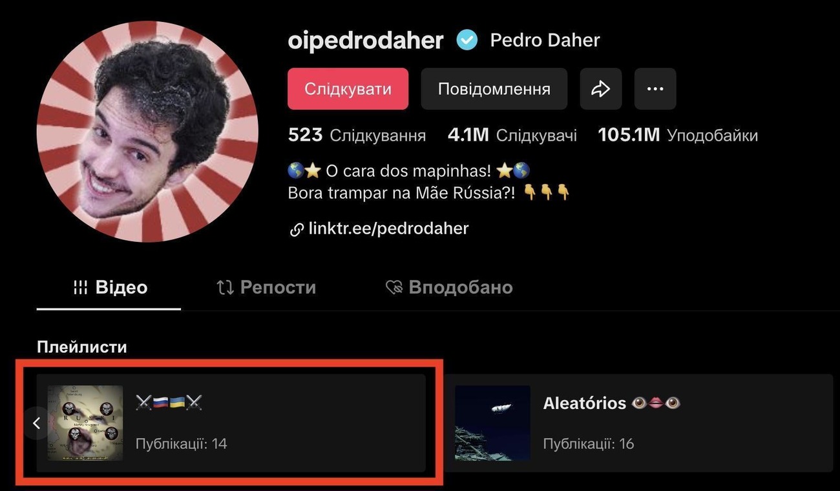
Task: Click the round profile avatar picture
Action: point(147,132)
